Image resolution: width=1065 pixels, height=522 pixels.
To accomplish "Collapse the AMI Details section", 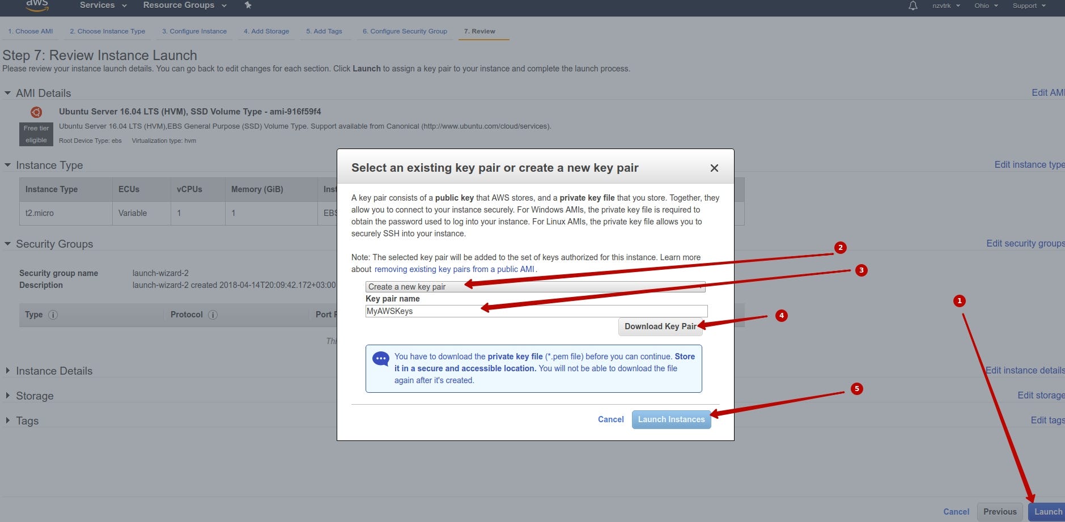I will coord(7,92).
